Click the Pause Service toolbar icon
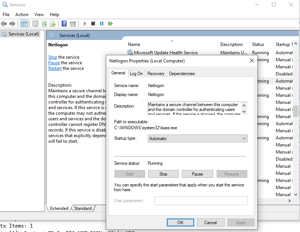This screenshot has height=232, width=300. (x=102, y=24)
